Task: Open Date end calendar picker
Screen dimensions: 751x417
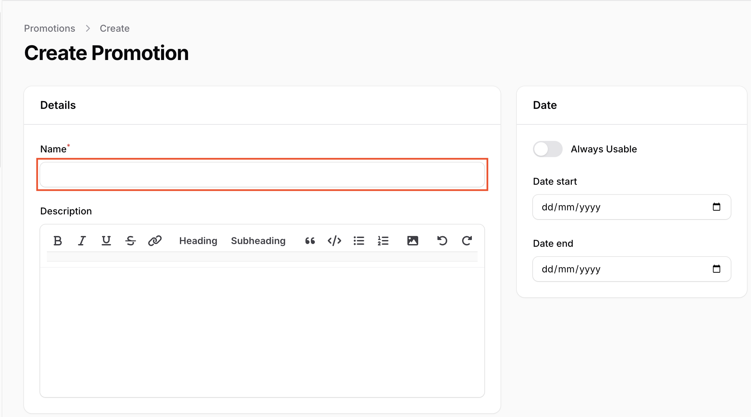Action: click(x=716, y=269)
